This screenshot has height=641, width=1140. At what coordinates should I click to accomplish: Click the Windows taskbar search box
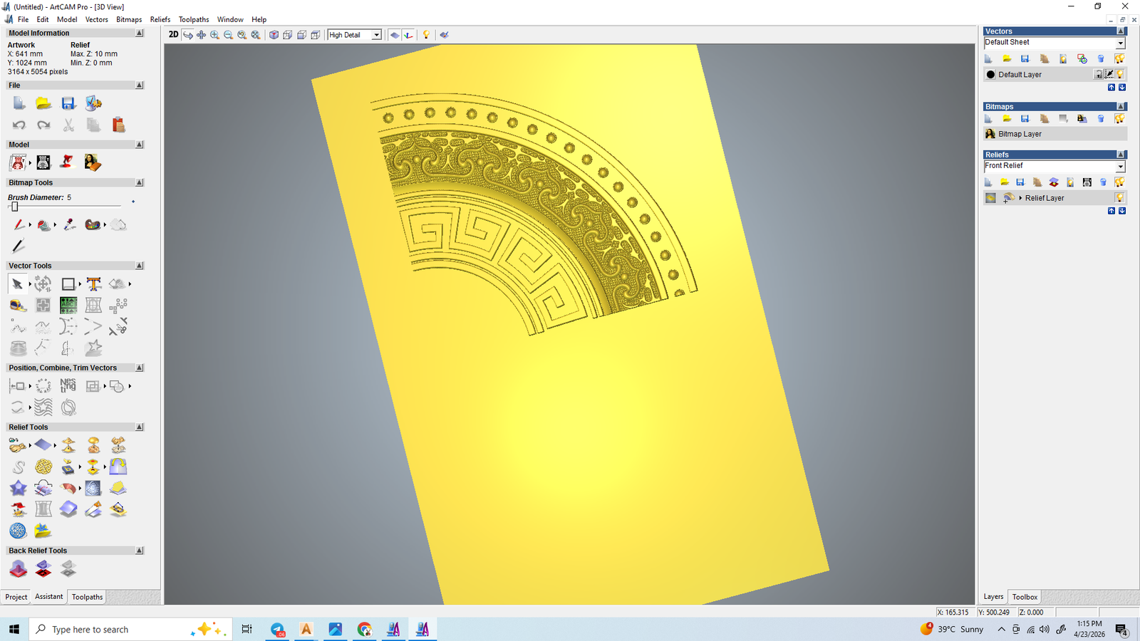tap(114, 630)
